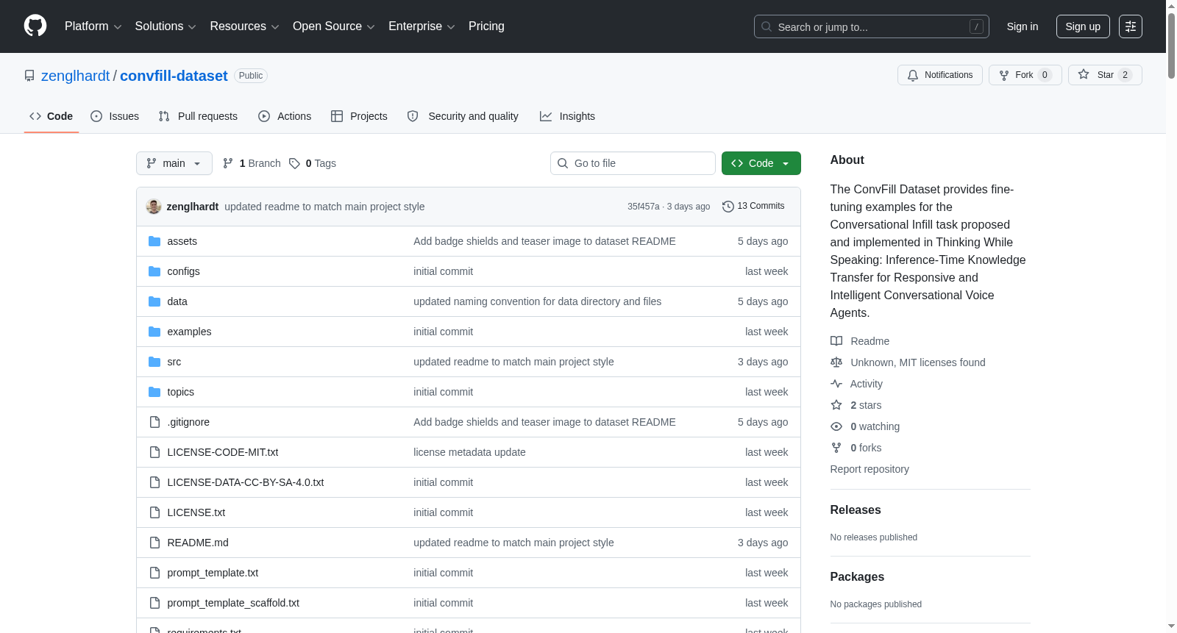This screenshot has width=1177, height=633.
Task: Click the assets folder icon
Action: point(154,241)
